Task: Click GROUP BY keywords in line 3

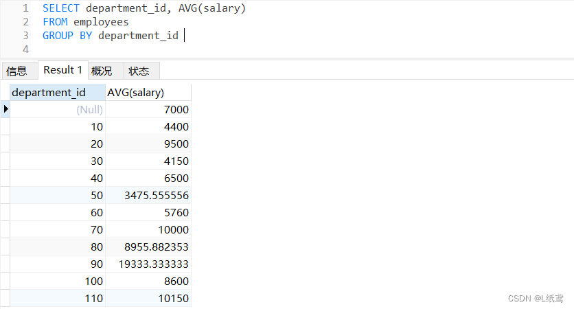Action: tap(67, 36)
